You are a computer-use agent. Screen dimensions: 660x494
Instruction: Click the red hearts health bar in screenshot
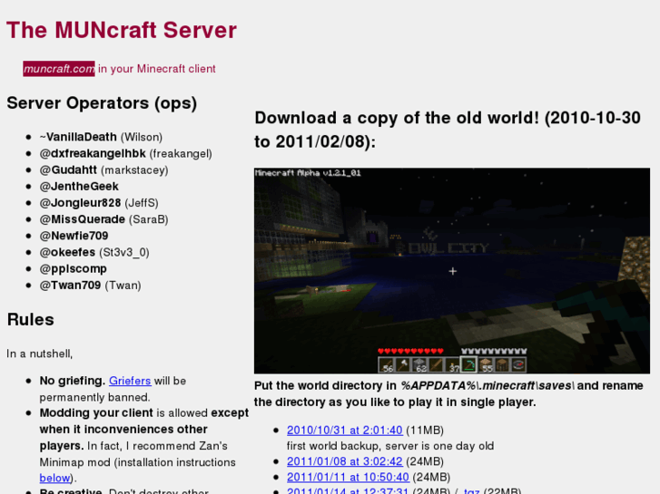(410, 351)
